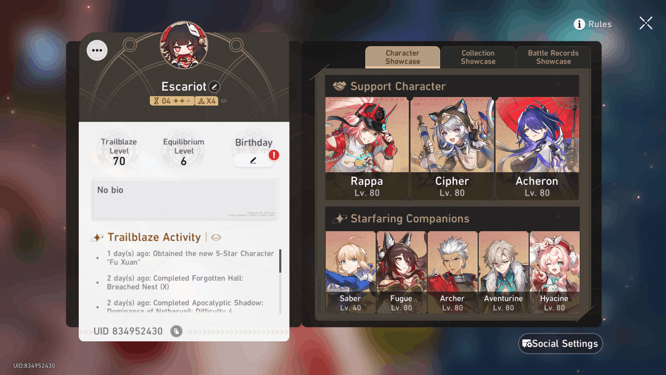Edit the Escariot nickname with pencil icon

[214, 87]
